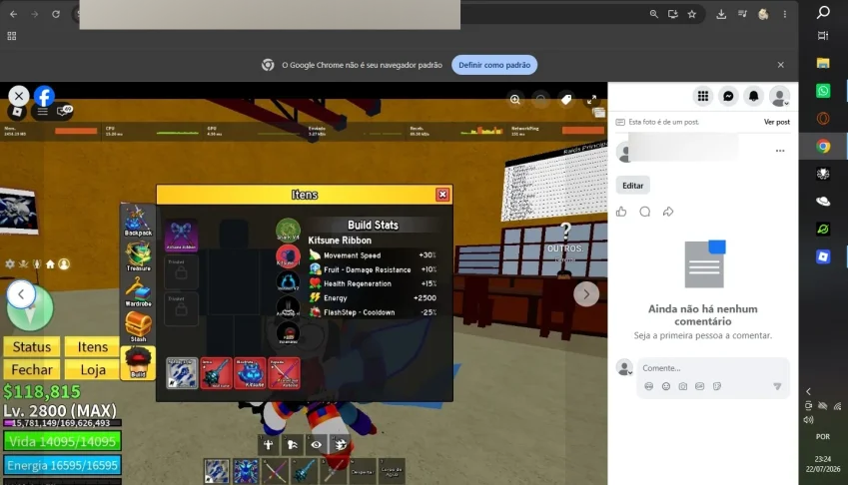This screenshot has width=848, height=485.
Task: Go forward in Chrome
Action: click(x=35, y=14)
